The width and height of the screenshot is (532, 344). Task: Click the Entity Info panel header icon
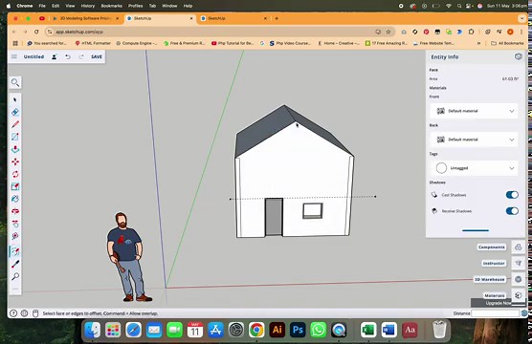(x=518, y=56)
